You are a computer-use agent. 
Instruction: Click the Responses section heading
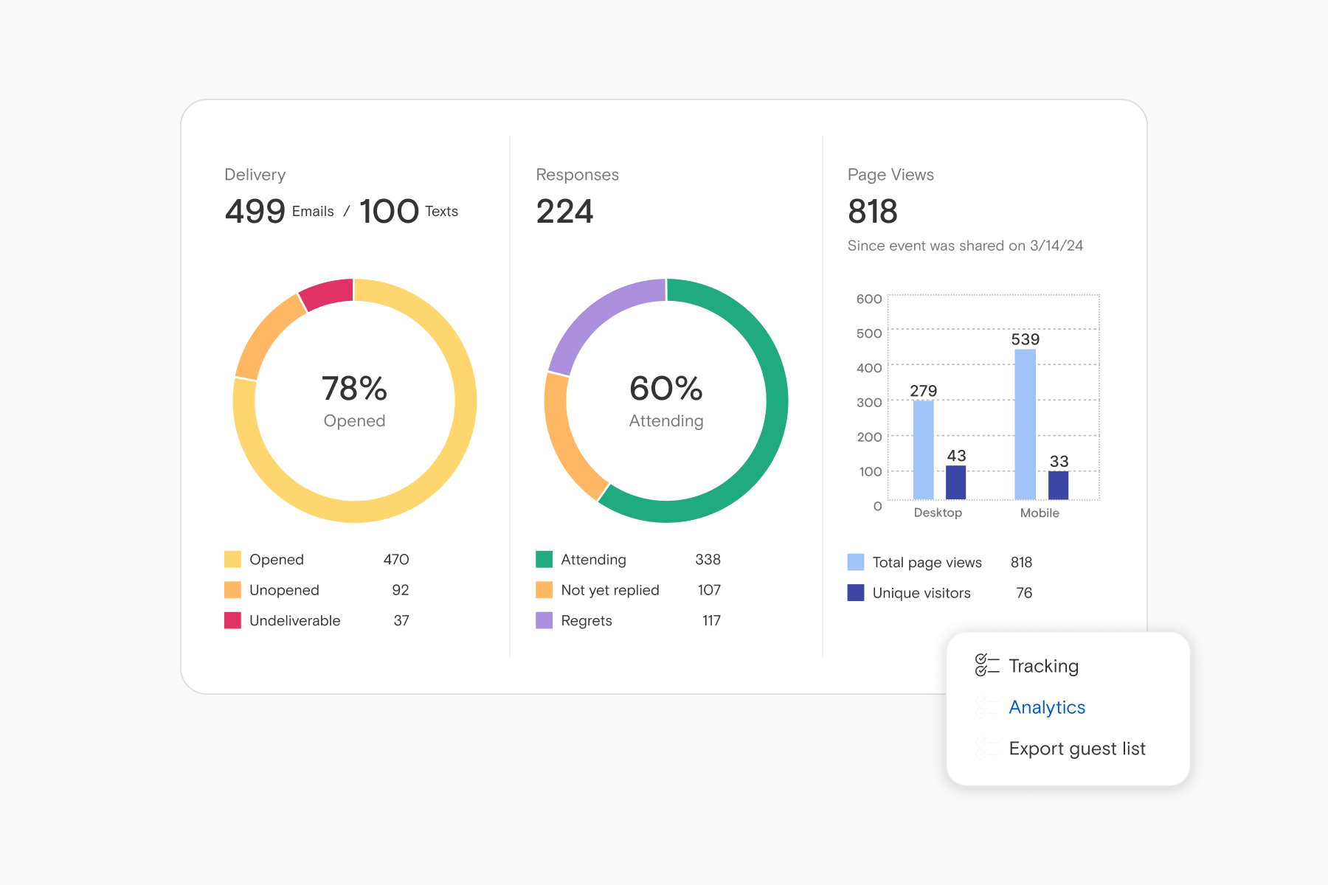pyautogui.click(x=577, y=175)
